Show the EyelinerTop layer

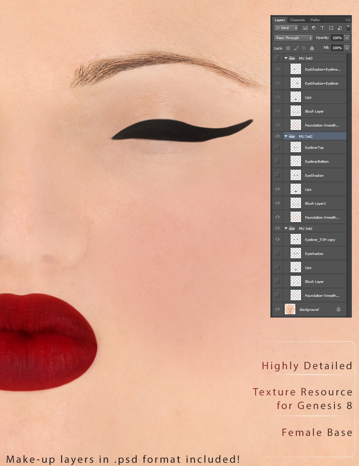(x=277, y=147)
